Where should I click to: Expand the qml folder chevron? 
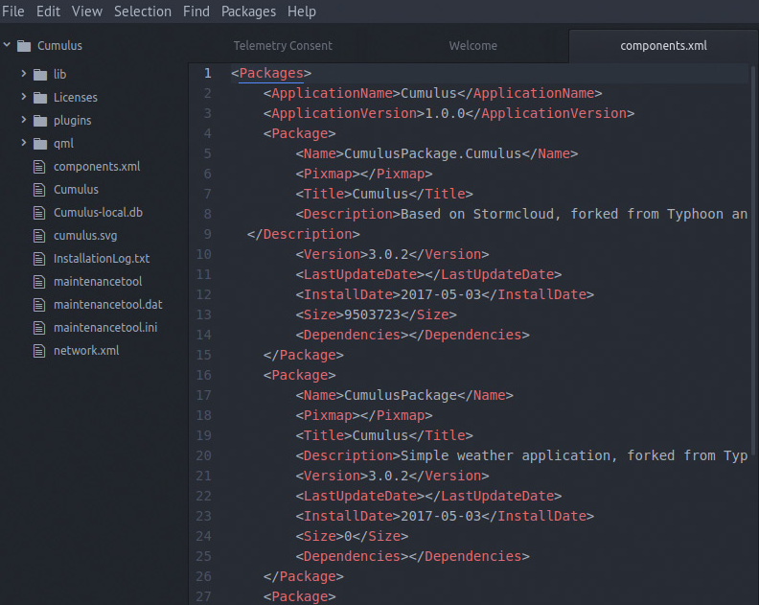[x=23, y=144]
